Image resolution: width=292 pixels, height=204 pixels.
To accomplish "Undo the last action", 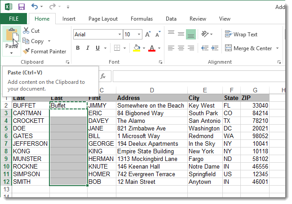I will [x=35, y=7].
